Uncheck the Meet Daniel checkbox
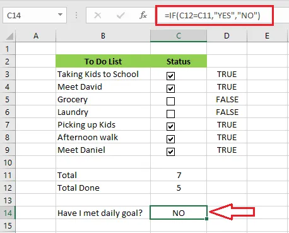The width and height of the screenshot is (289, 233). pos(170,152)
